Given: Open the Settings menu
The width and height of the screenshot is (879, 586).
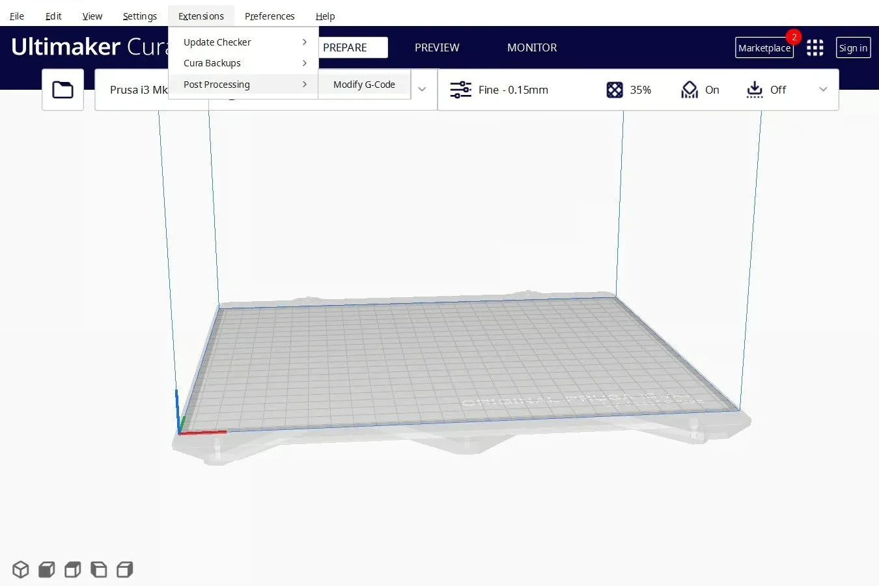Looking at the screenshot, I should coord(139,16).
